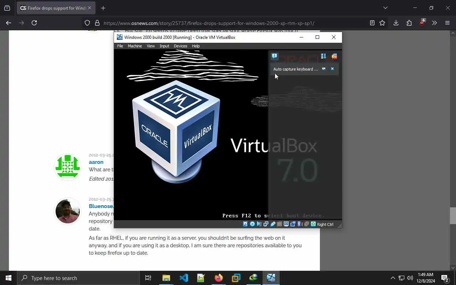Screen dimensions: 456x285
Task: Click the display status indicator
Action: (x=286, y=224)
